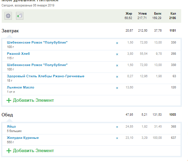
Task: Click the copy meal plus icon
Action: click(20, 16)
